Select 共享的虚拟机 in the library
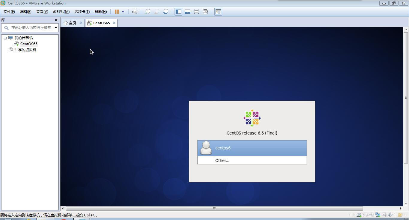The image size is (409, 220). (x=25, y=50)
